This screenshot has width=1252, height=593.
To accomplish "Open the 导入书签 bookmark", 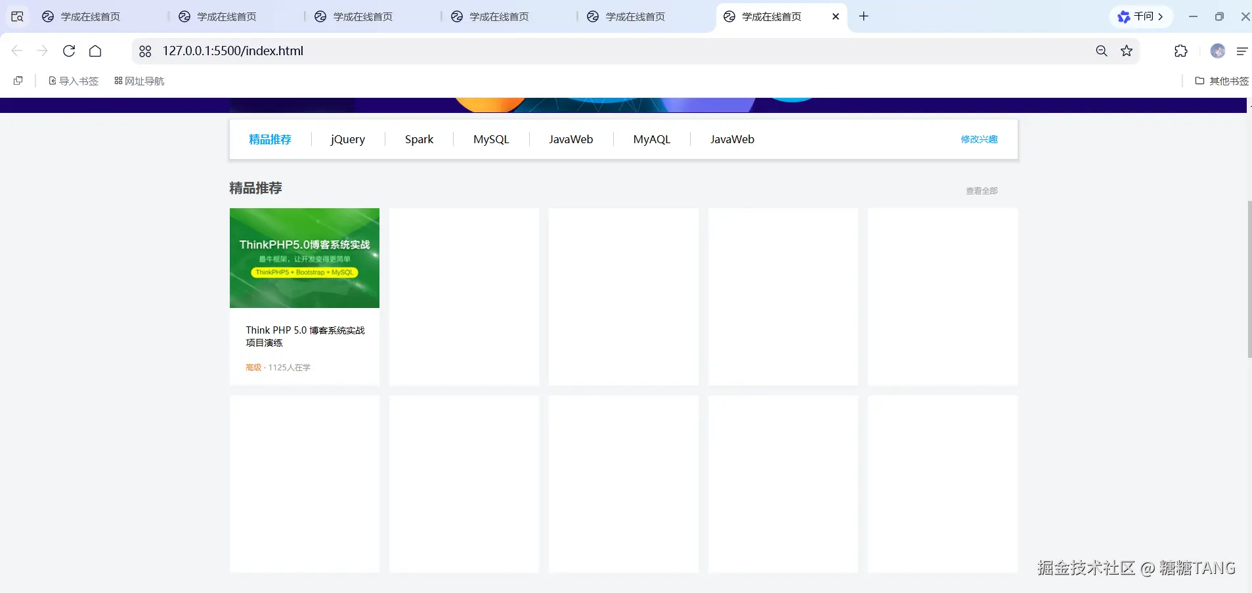I will click(74, 81).
